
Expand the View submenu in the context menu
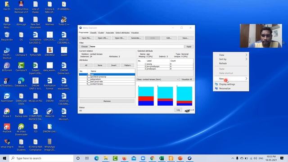click(231, 55)
